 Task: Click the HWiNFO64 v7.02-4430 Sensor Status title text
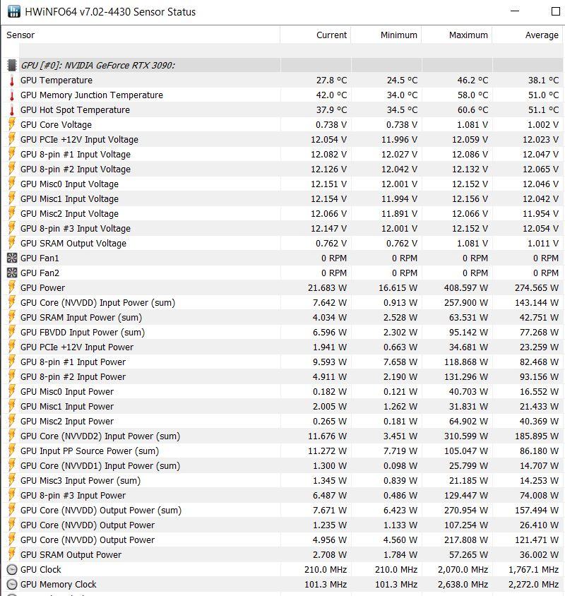110,12
